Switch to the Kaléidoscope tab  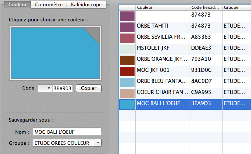[x=87, y=5]
